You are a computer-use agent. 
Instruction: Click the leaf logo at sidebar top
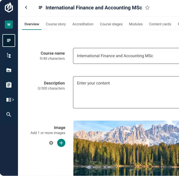(9, 7)
